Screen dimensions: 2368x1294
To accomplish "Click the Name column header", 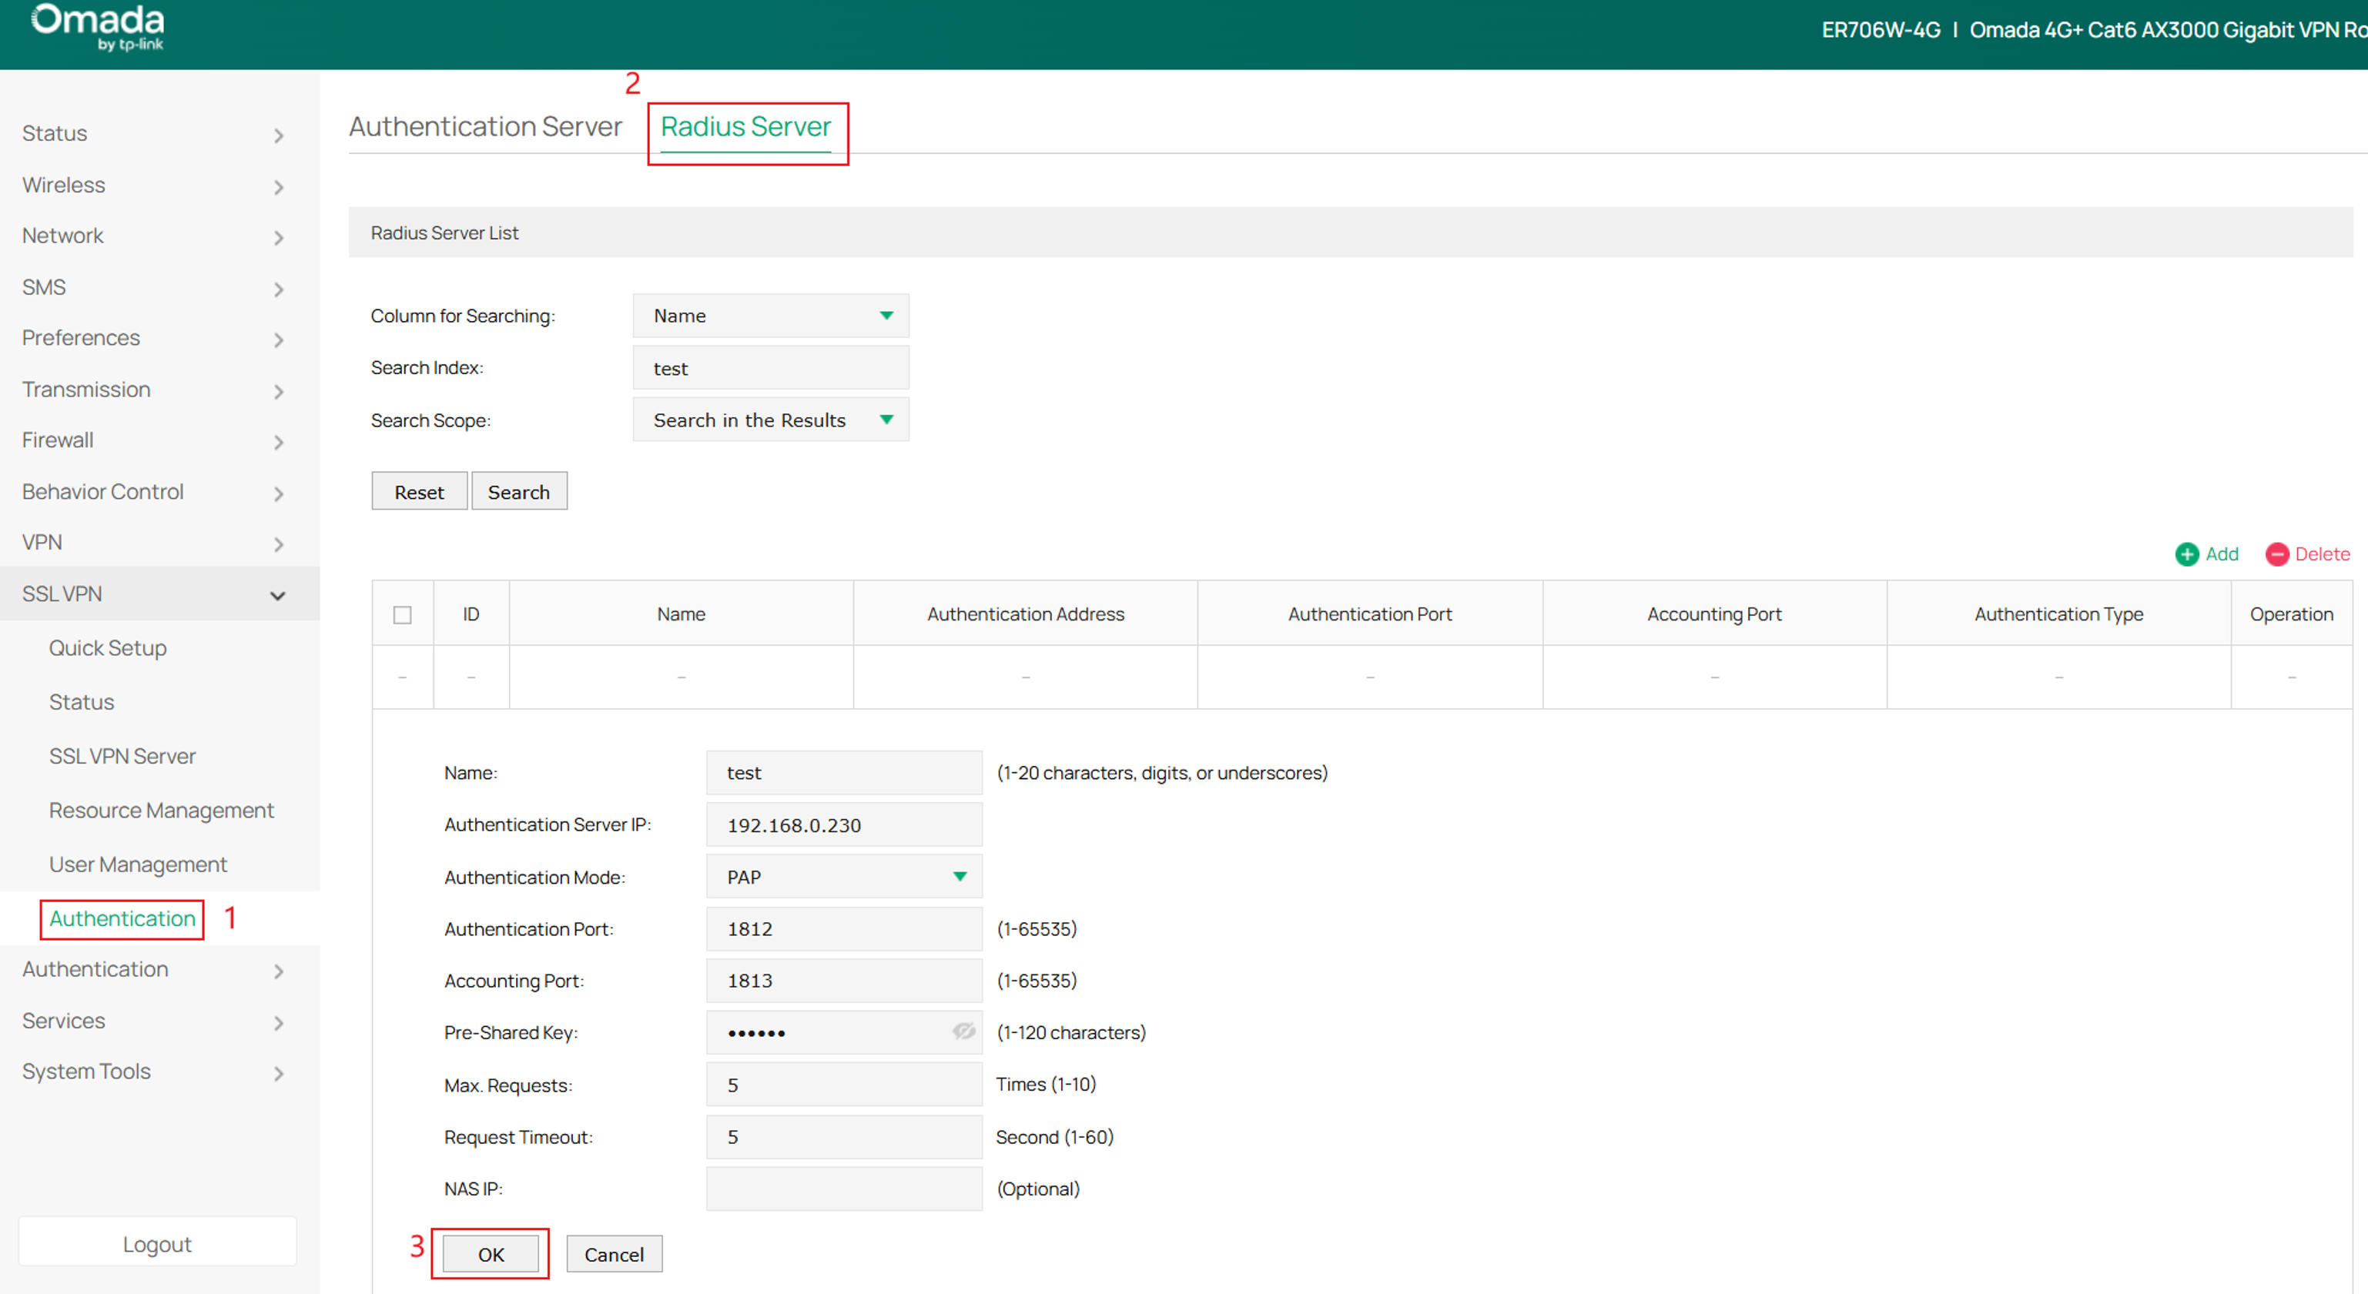I will tap(682, 614).
